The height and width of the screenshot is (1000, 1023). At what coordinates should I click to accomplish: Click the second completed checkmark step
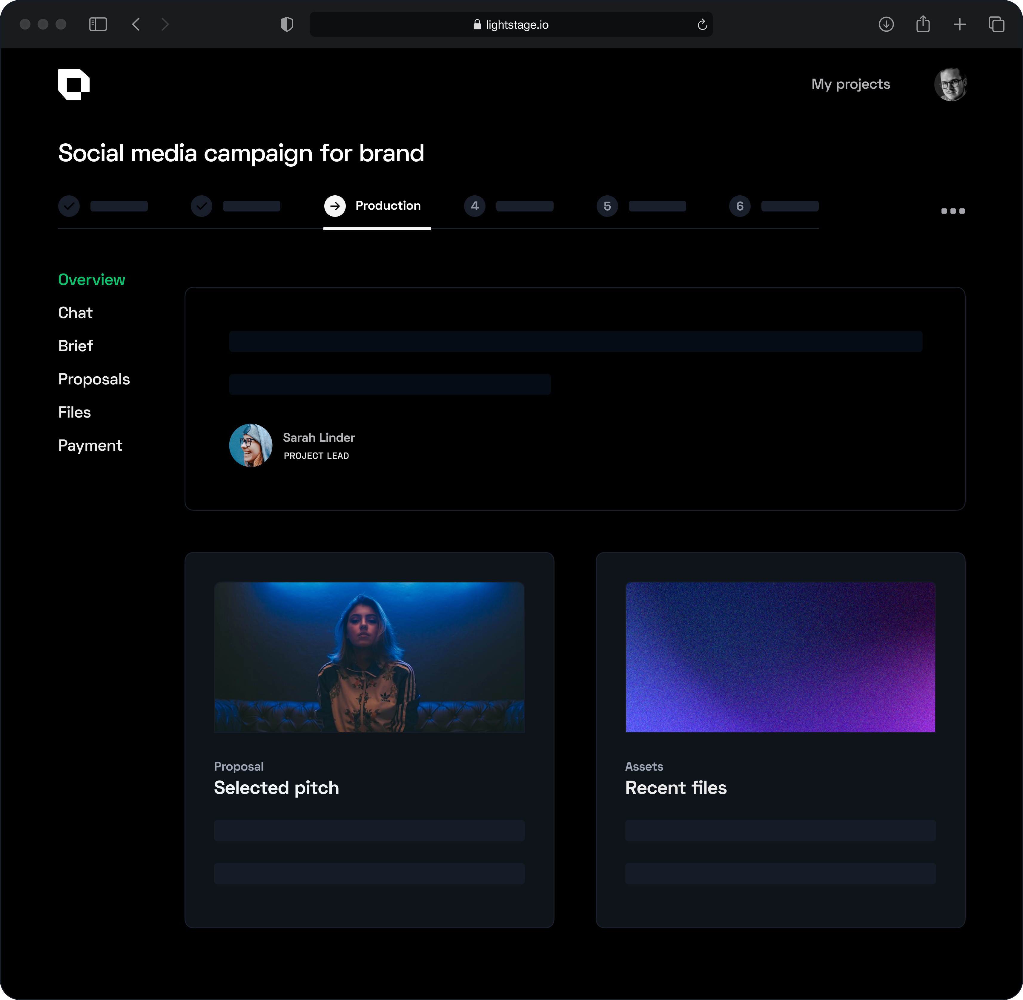pyautogui.click(x=202, y=206)
